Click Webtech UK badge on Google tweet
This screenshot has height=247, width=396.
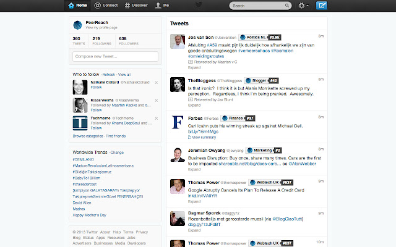point(271,183)
